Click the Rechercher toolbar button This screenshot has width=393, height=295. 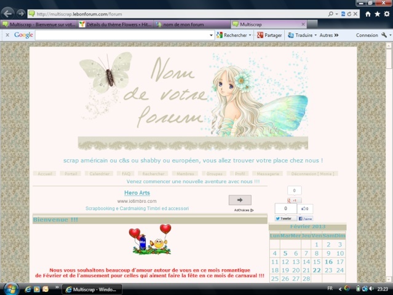[232, 35]
